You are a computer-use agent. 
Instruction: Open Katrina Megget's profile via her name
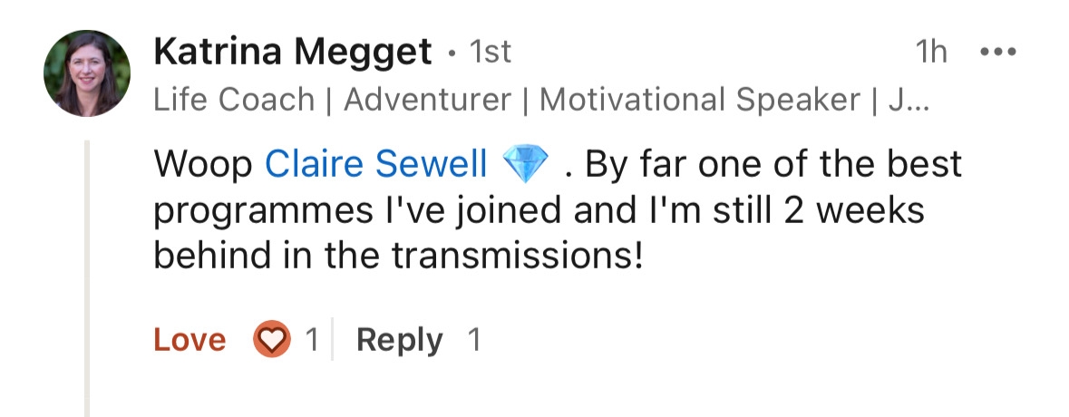click(x=293, y=53)
